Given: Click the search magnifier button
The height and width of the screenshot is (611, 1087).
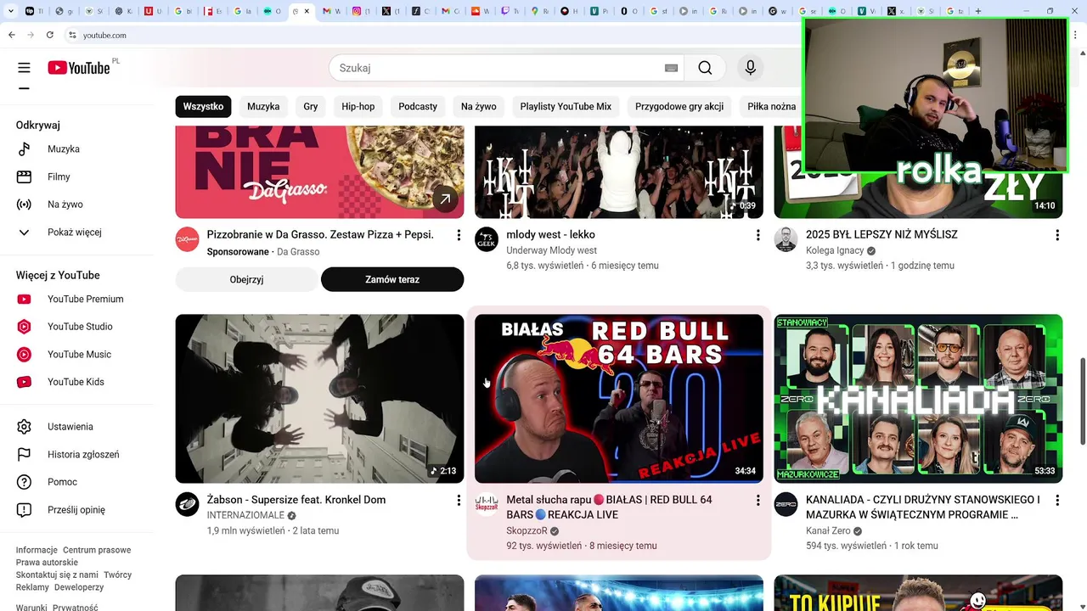Looking at the screenshot, I should pos(705,68).
